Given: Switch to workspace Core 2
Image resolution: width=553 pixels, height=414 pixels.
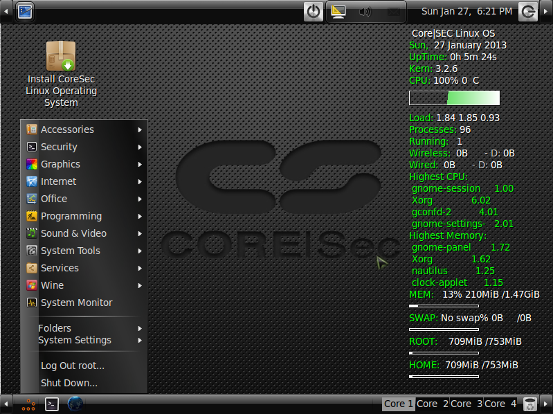Looking at the screenshot, I should pos(433,404).
